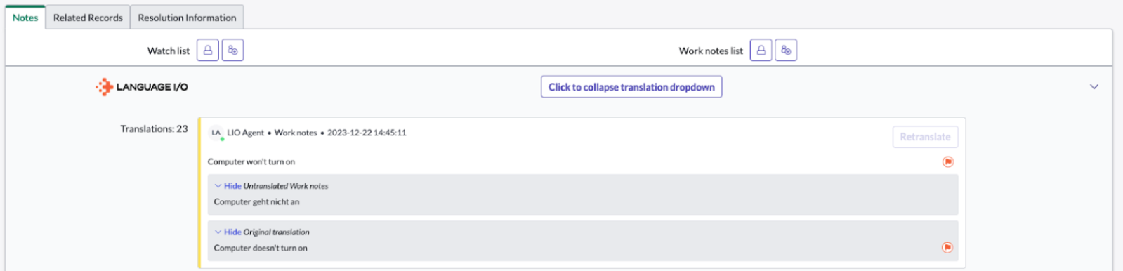This screenshot has height=271, width=1123.
Task: Hide Untranslated Work notes section
Action: [271, 186]
